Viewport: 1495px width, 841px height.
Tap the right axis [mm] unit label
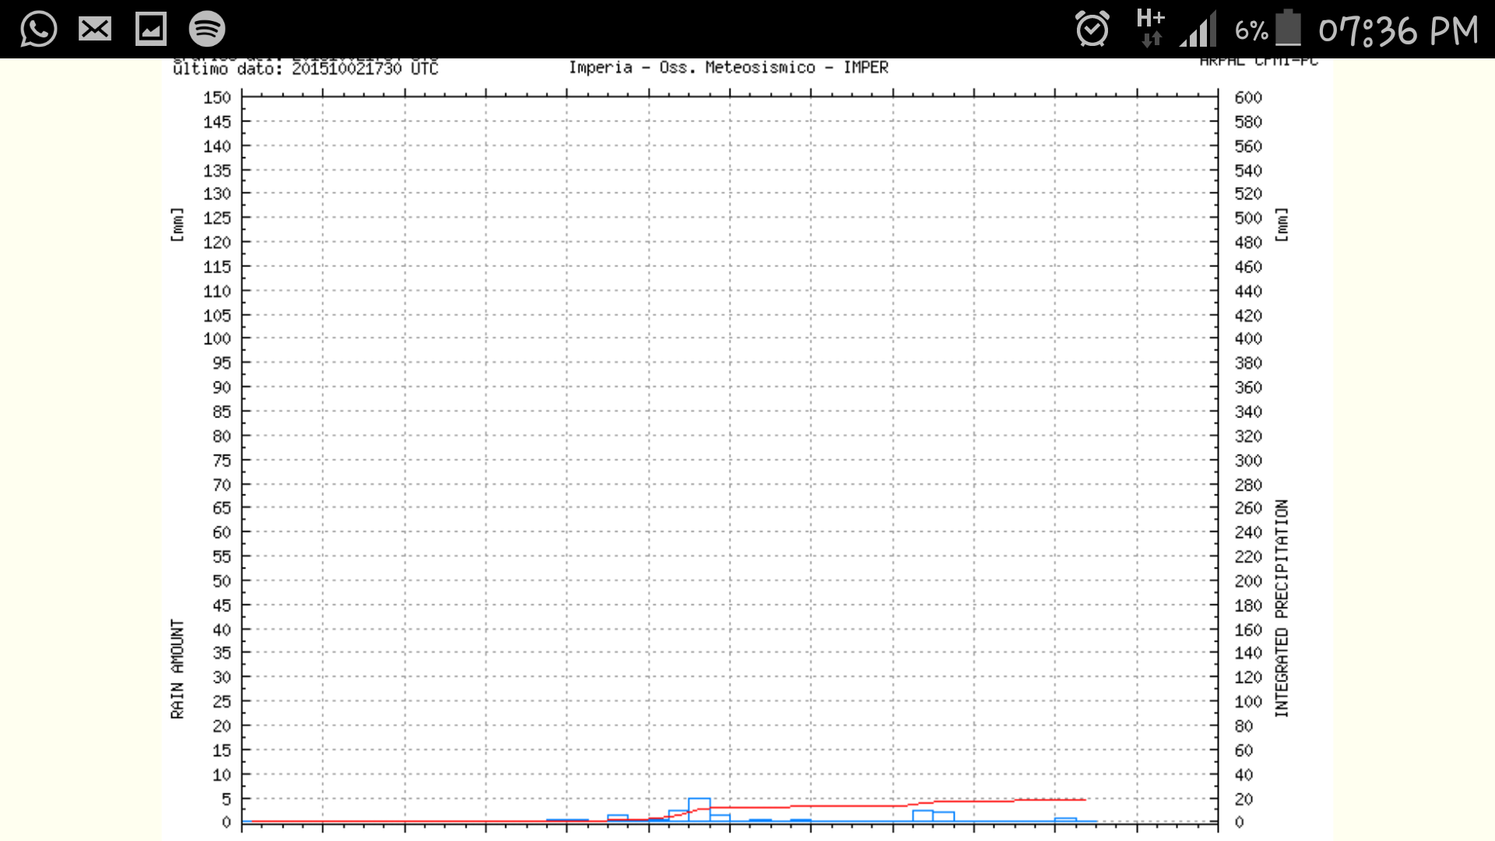click(x=1282, y=225)
